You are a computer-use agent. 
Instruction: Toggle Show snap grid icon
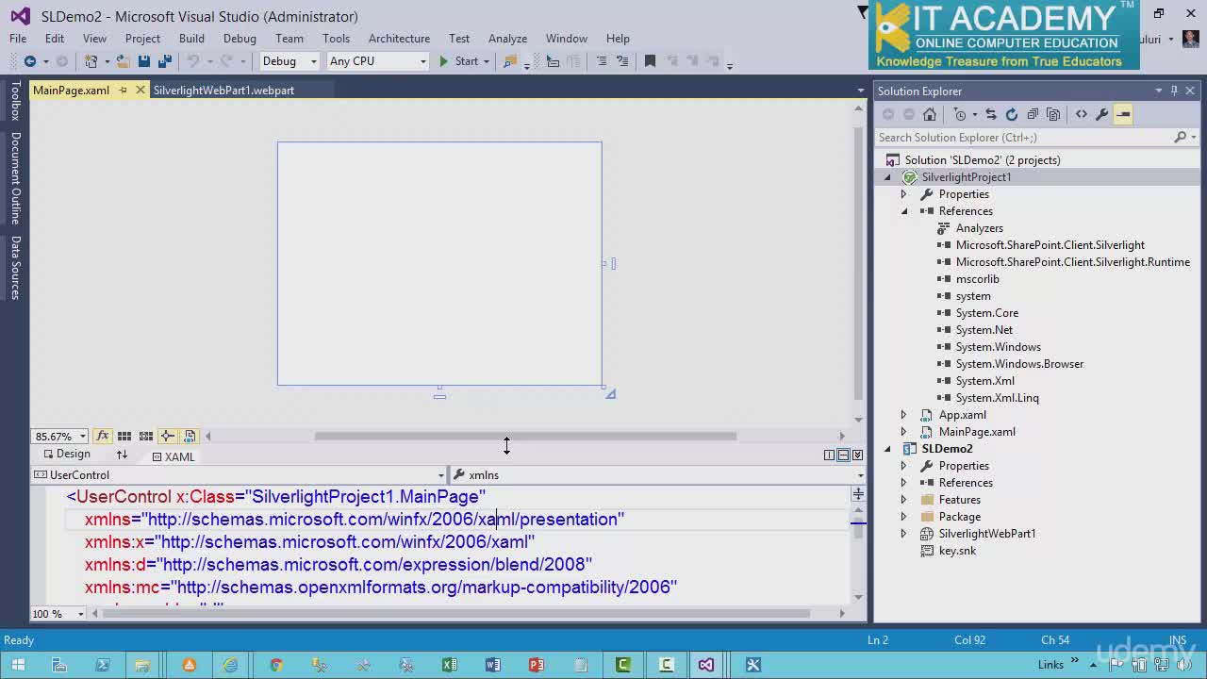[124, 436]
